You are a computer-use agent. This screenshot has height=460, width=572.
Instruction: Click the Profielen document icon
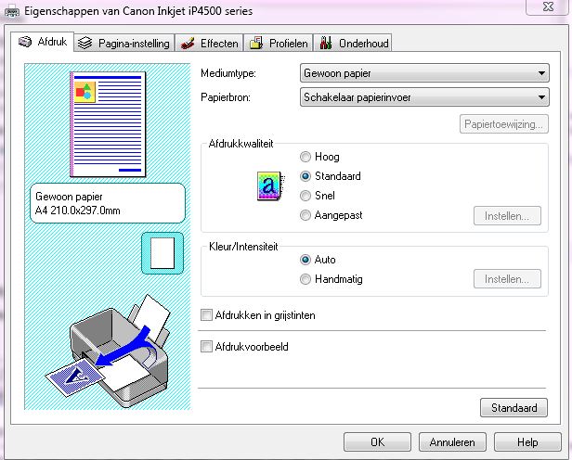(256, 43)
